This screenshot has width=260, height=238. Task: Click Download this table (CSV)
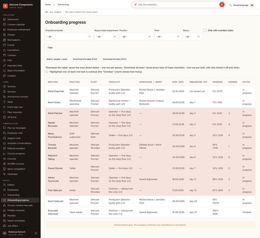click(x=85, y=59)
